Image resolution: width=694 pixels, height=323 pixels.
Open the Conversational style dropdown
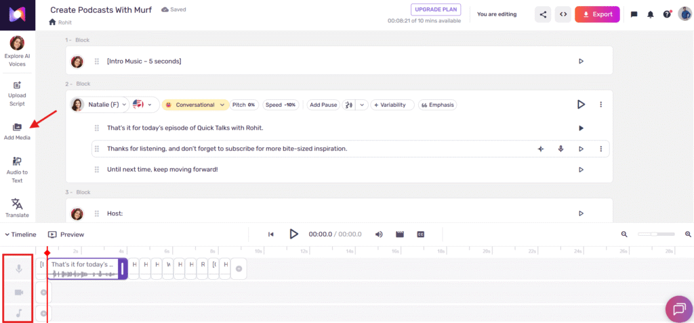pos(196,105)
